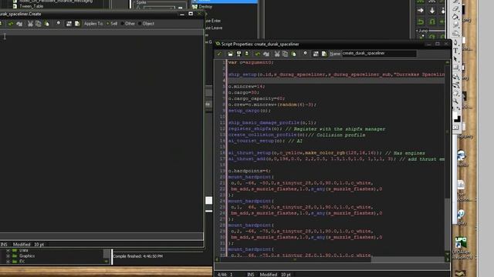Click the white down-arrow move action icon
The image size is (494, 277).
tap(432, 10)
